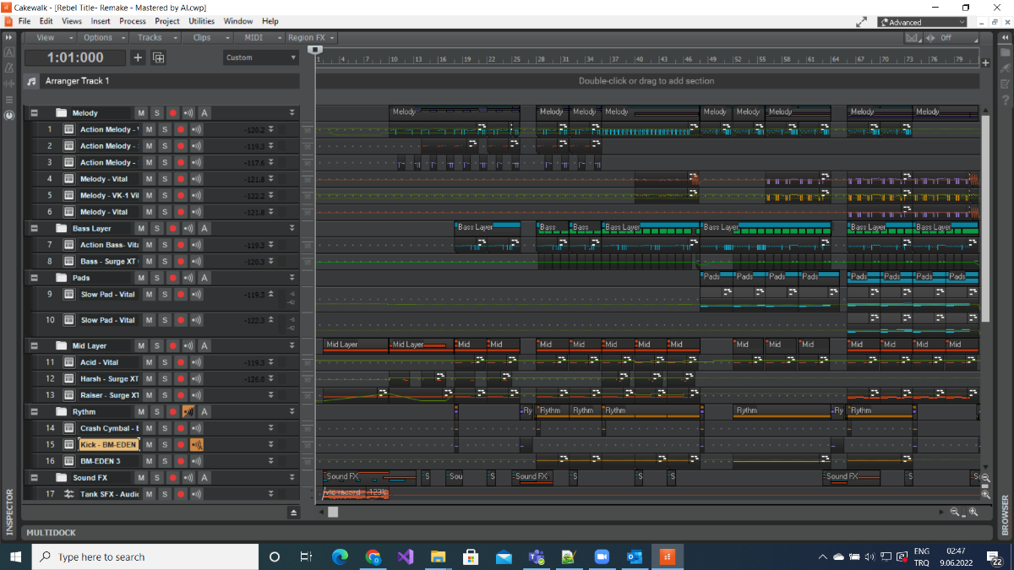This screenshot has width=1014, height=570.
Task: Open Track view Tracks menu
Action: click(x=155, y=37)
